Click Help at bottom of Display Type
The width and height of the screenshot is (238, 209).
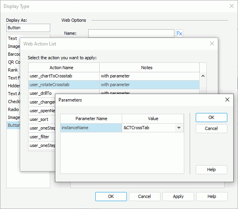[x=212, y=196]
